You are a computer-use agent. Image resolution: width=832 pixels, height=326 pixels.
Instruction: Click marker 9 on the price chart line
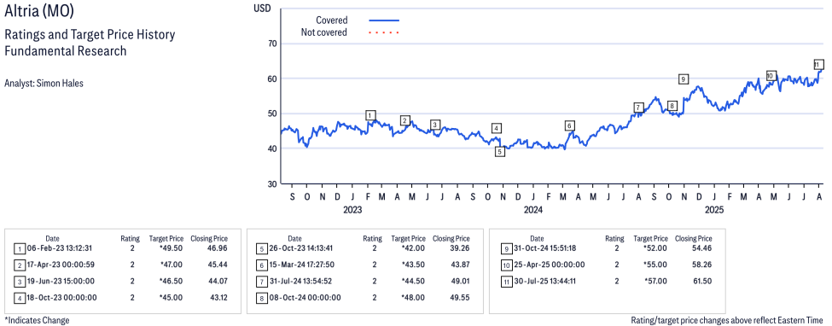(x=684, y=79)
